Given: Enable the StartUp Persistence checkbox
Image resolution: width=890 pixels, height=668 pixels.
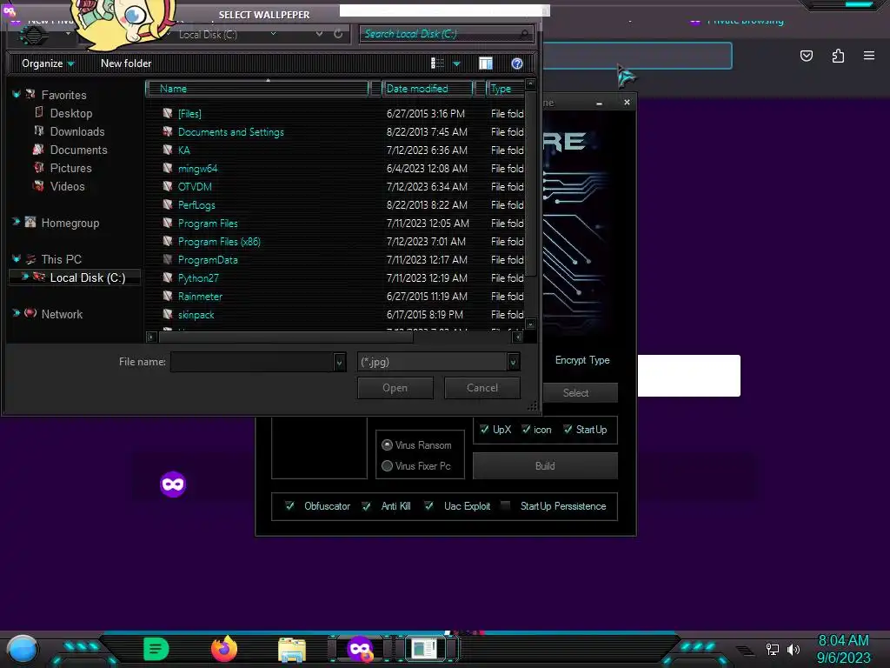Looking at the screenshot, I should tap(505, 505).
